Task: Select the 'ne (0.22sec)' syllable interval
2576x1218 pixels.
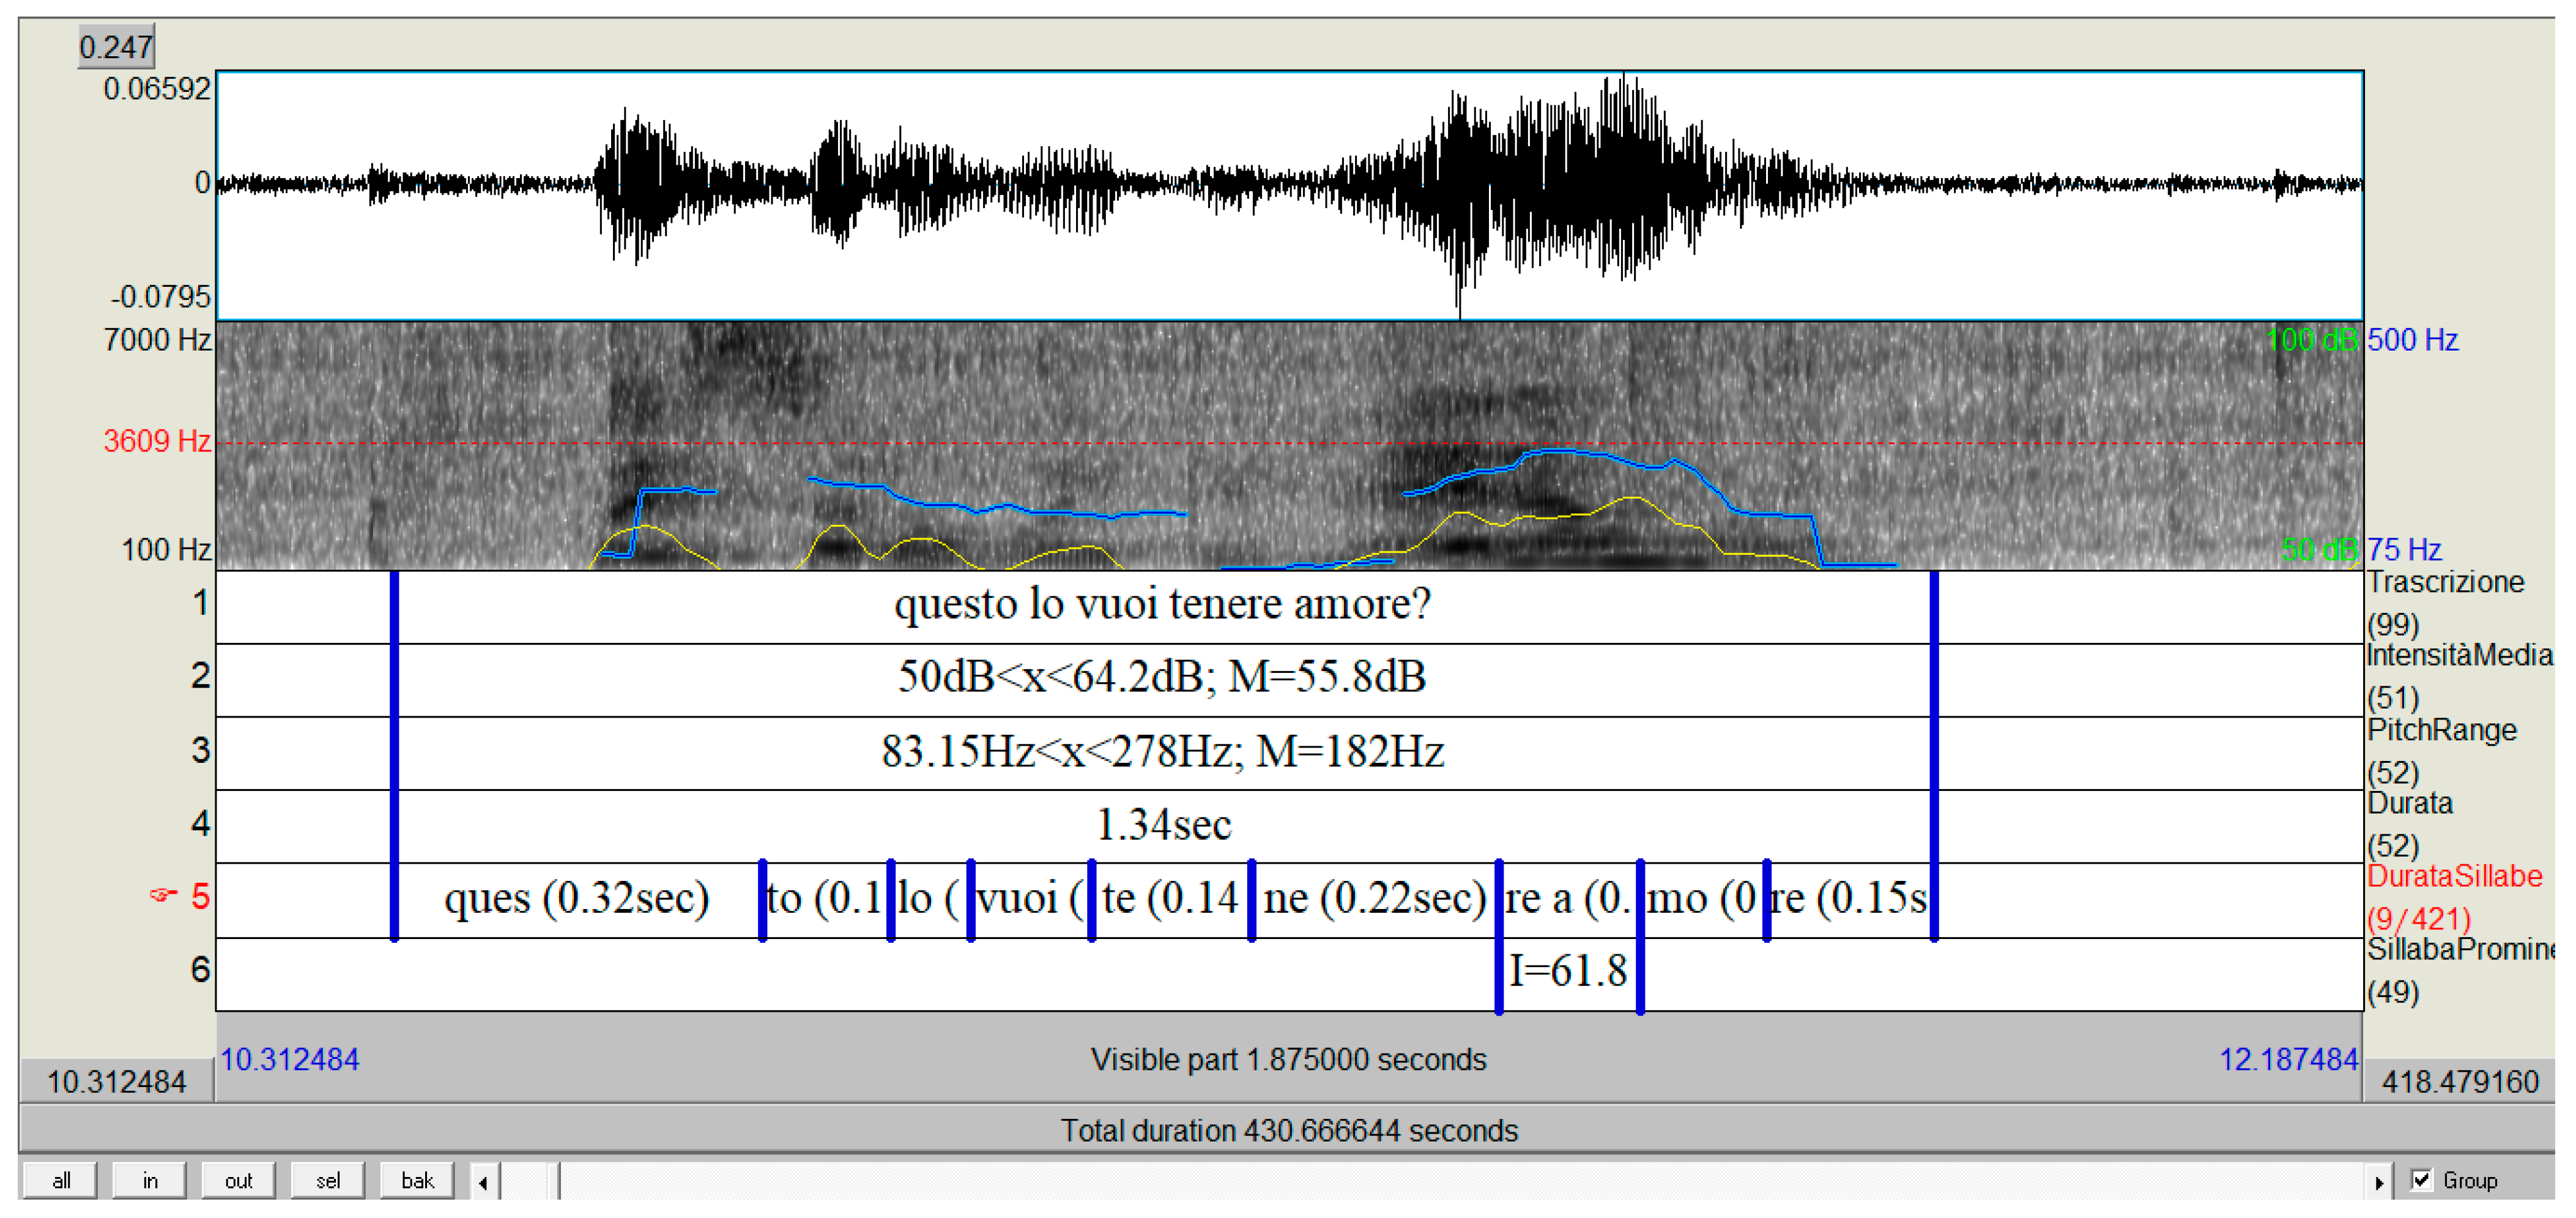Action: 1374,898
